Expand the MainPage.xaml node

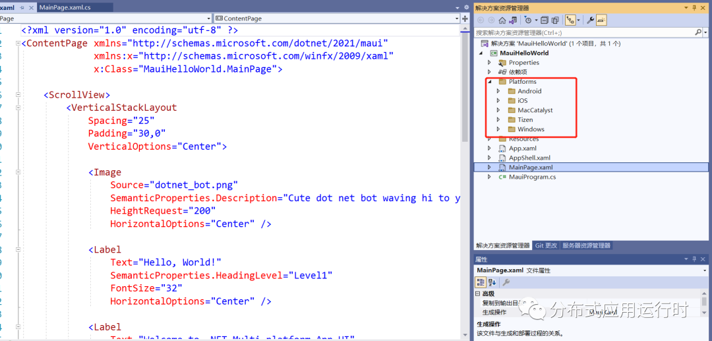click(489, 168)
